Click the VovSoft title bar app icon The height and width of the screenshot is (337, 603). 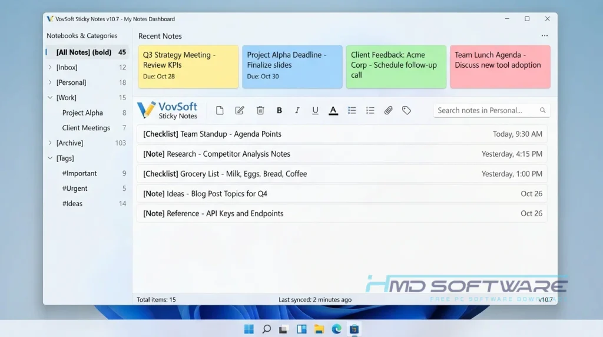pyautogui.click(x=50, y=19)
